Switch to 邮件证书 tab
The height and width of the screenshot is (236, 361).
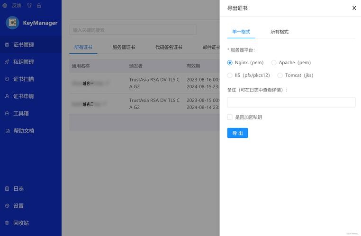point(211,48)
